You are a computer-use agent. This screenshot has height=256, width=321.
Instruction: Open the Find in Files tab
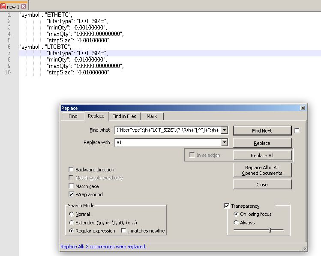click(x=124, y=116)
